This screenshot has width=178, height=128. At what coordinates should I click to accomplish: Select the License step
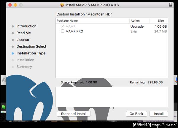pyautogui.click(x=23, y=40)
